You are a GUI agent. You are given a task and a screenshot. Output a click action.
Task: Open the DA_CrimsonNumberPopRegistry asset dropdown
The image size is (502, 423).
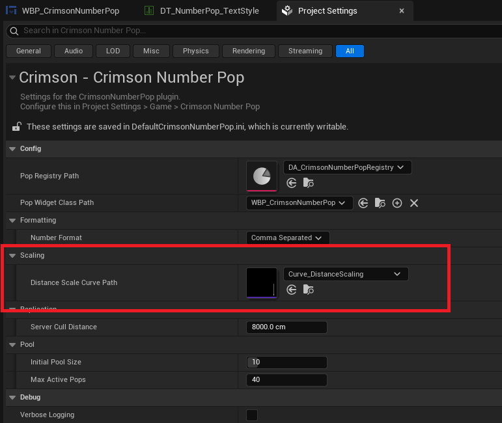tap(348, 167)
